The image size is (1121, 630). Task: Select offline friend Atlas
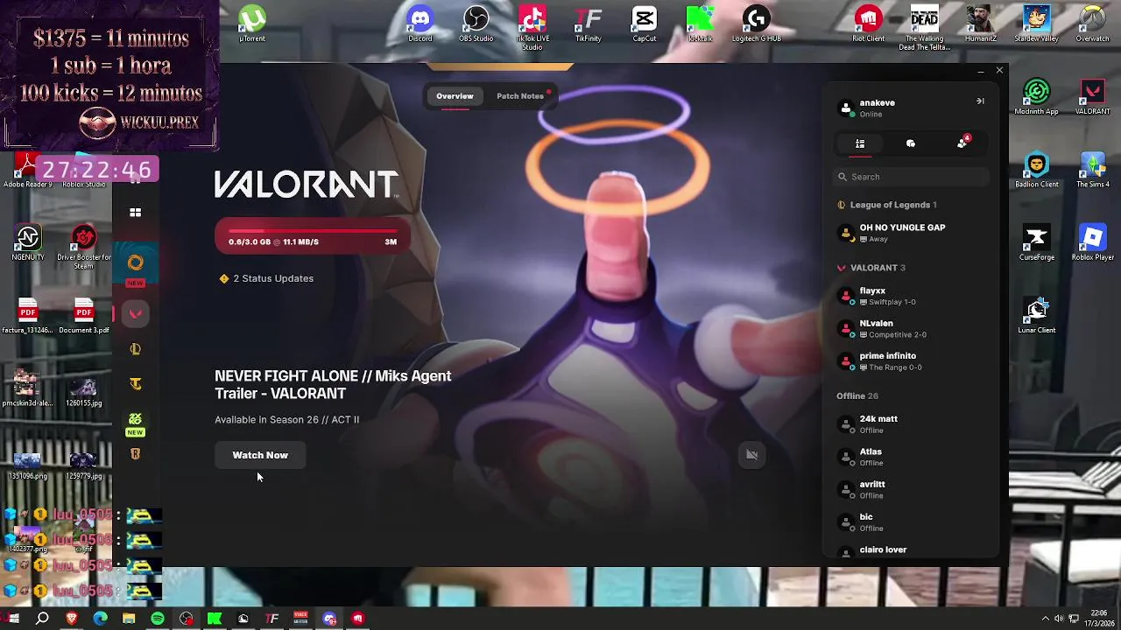click(911, 457)
